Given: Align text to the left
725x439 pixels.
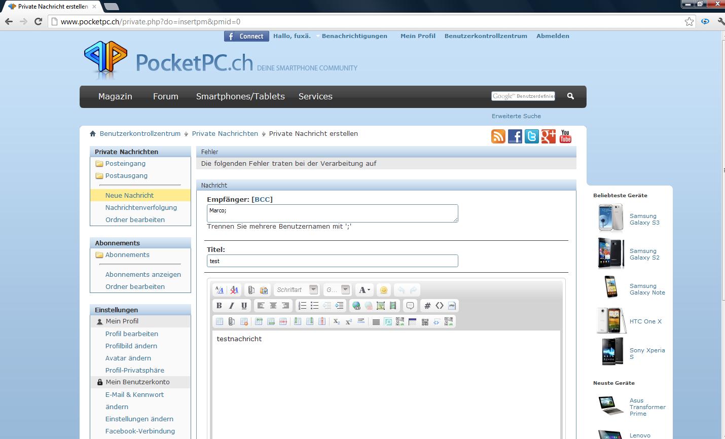Looking at the screenshot, I should click(261, 306).
